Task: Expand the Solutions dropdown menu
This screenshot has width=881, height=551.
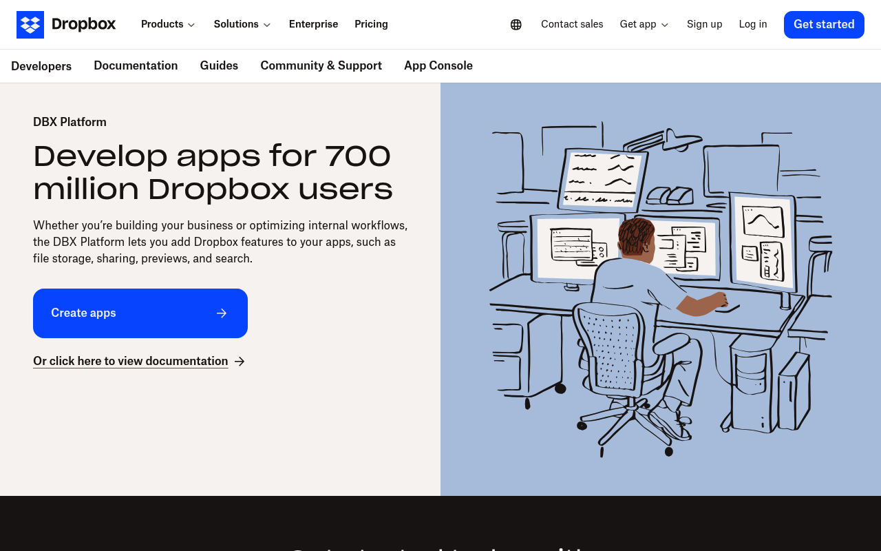Action: coord(242,24)
